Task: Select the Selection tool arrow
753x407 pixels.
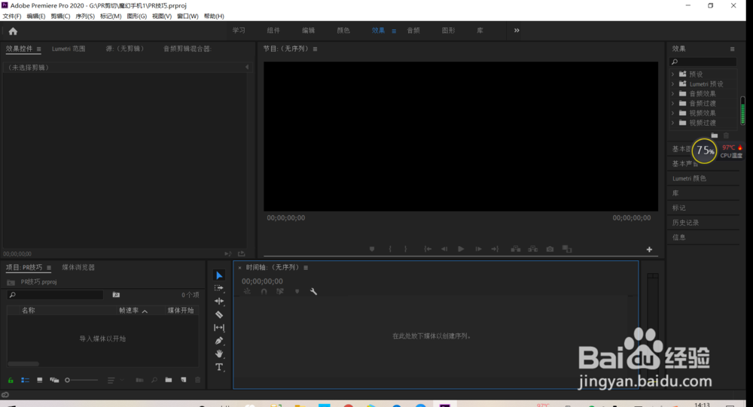Action: tap(219, 275)
